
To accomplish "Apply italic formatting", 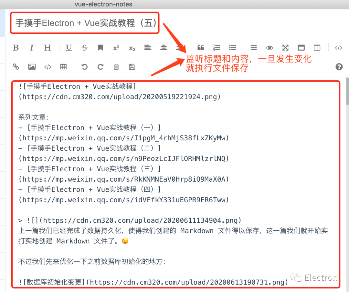I will tap(32, 47).
